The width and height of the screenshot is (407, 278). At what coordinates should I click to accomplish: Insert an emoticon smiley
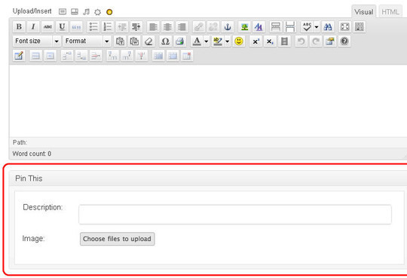coord(239,41)
